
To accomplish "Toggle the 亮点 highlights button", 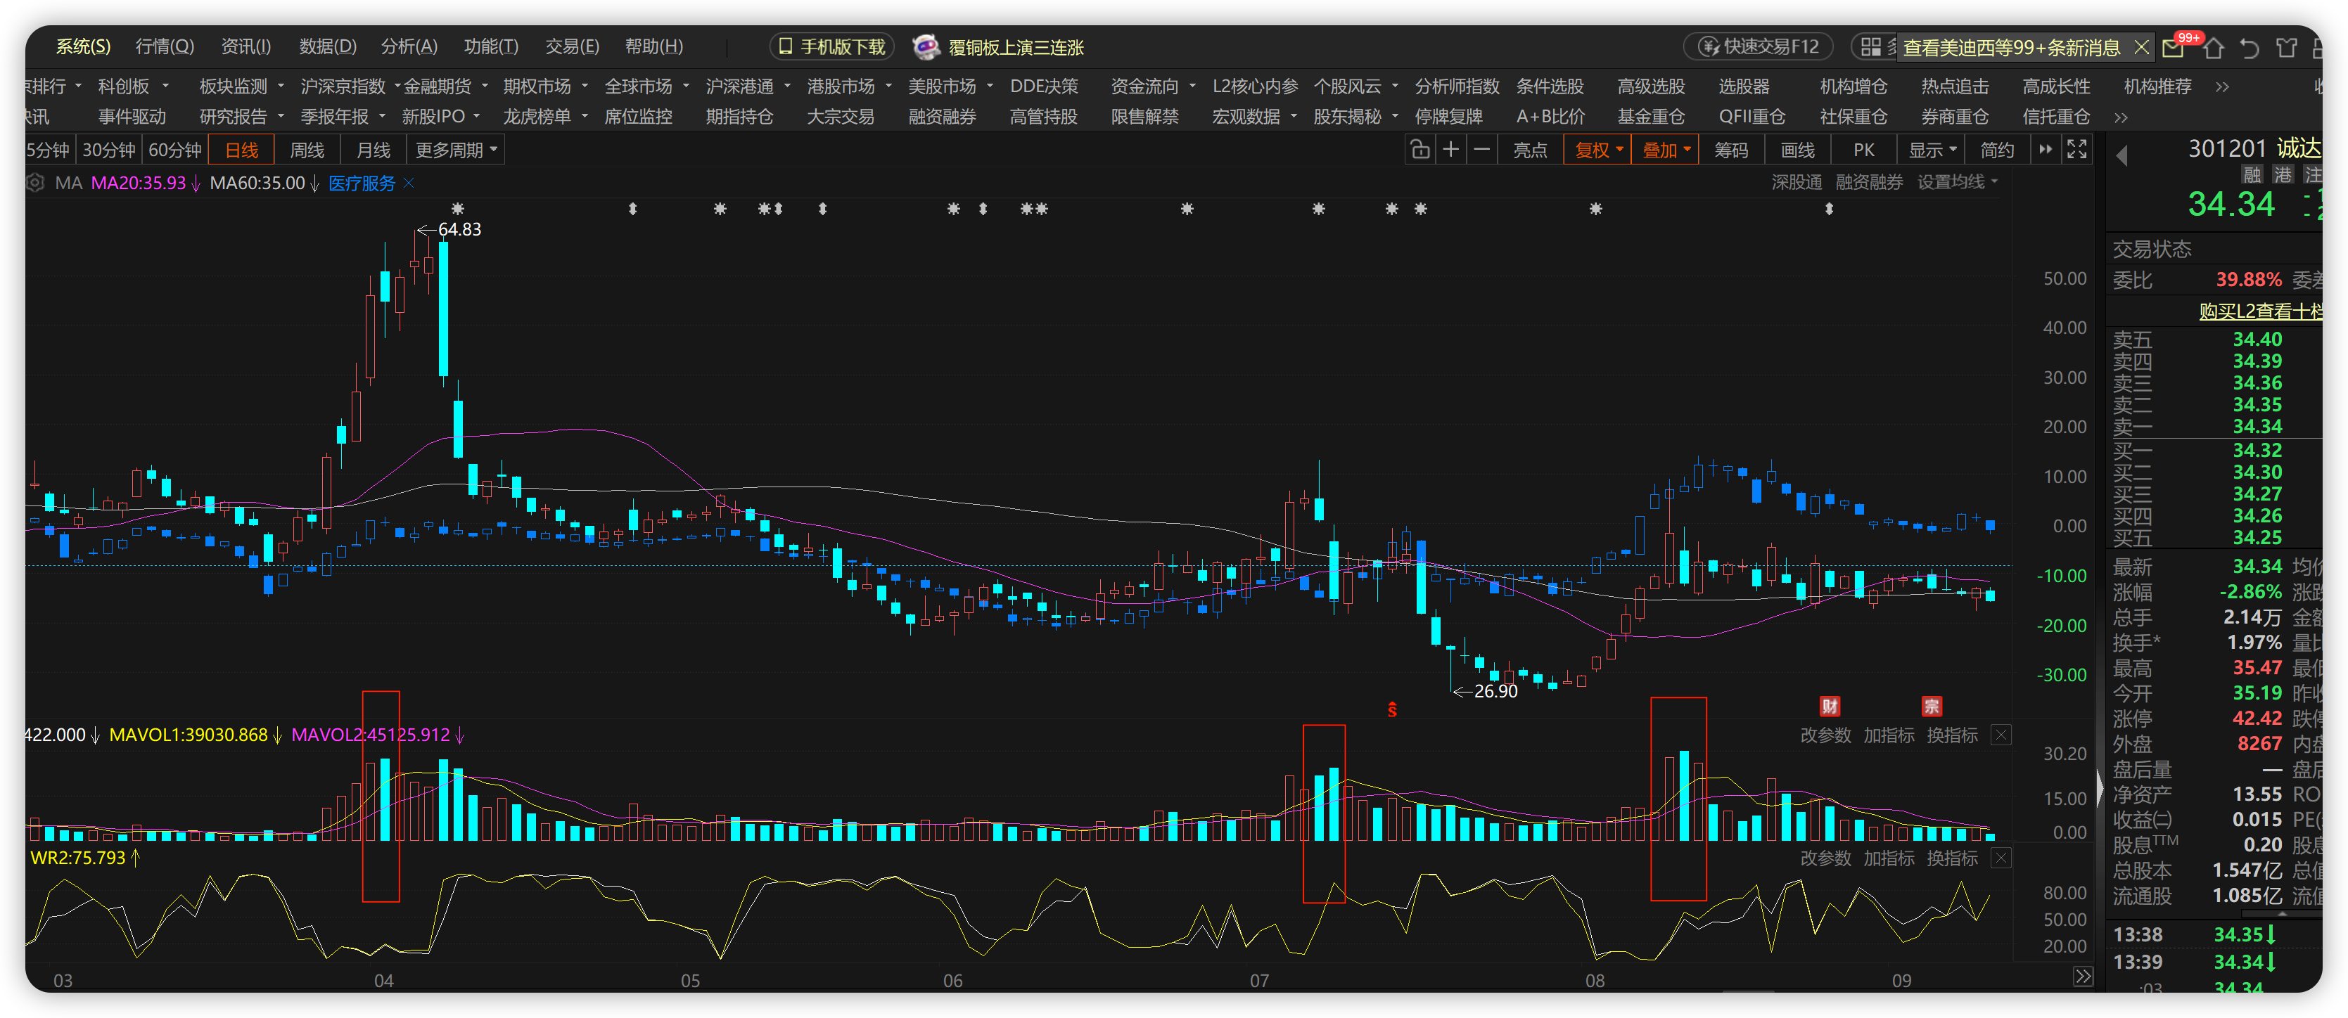I will pos(1531,150).
